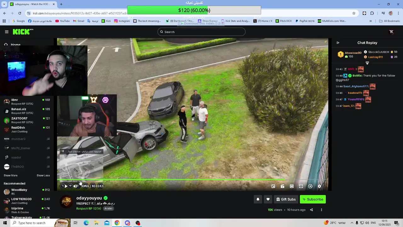403x227 pixels.
Task: Open video player settings gear
Action: (319, 186)
